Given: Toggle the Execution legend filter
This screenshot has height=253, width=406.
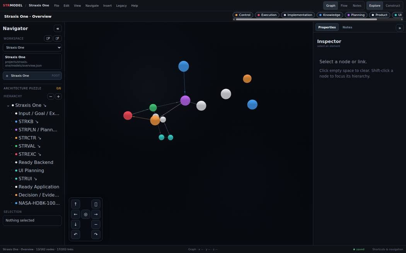Looking at the screenshot, I should click(267, 15).
